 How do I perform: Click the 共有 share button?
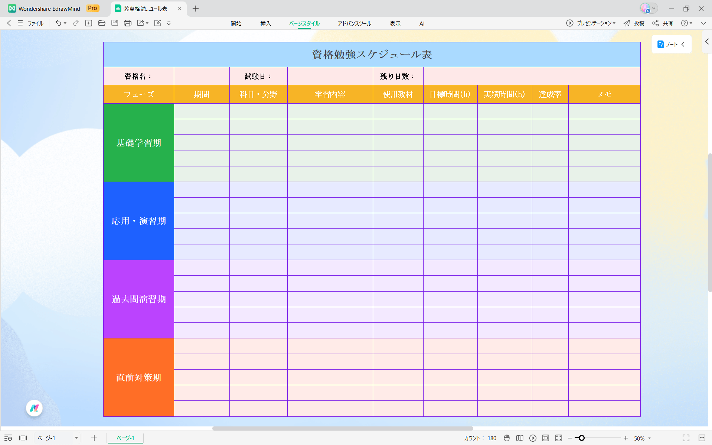tap(664, 23)
